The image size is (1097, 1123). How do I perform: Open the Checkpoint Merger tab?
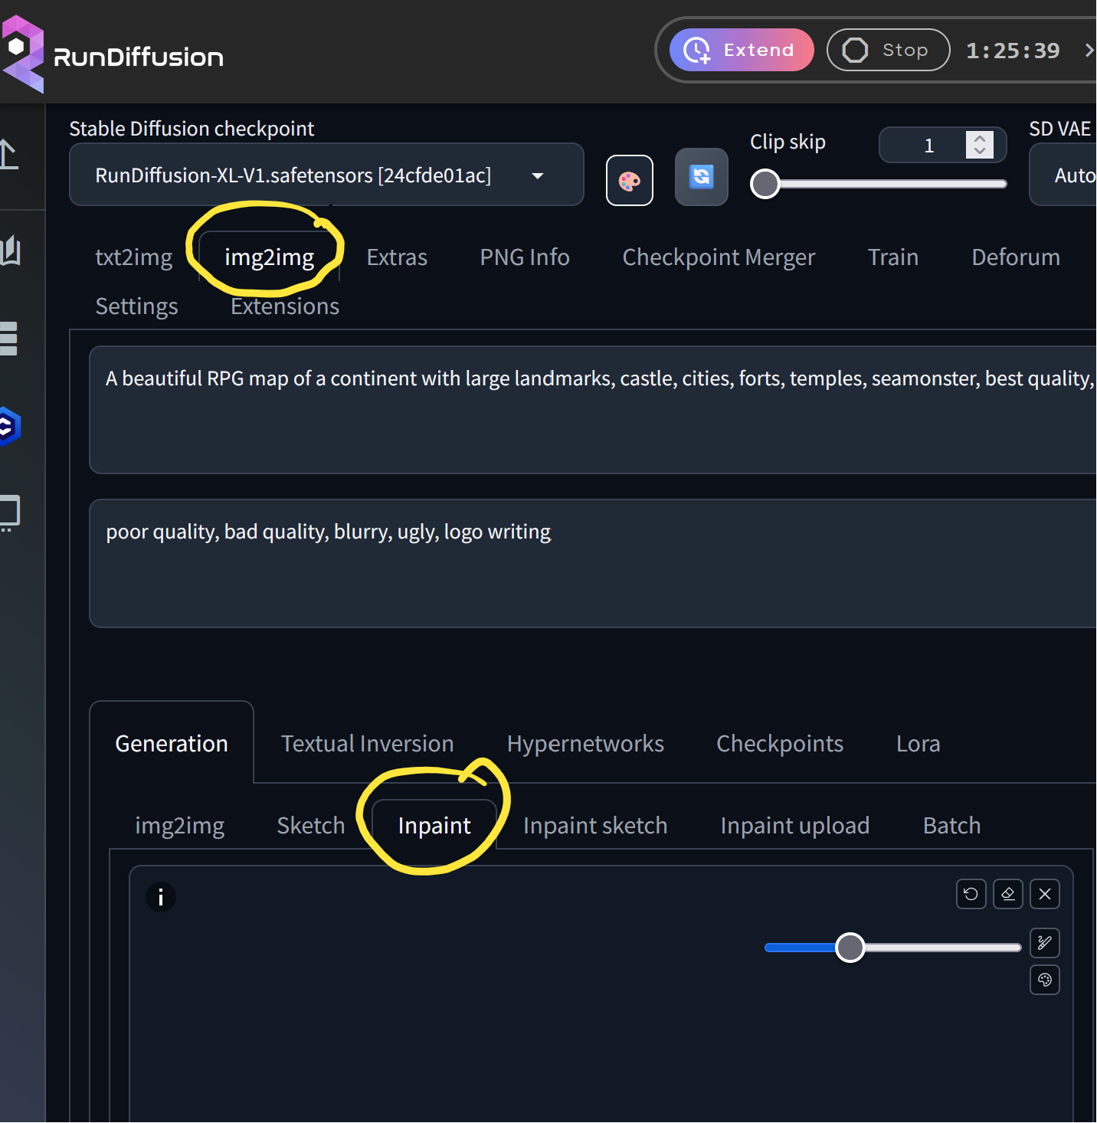pos(719,257)
